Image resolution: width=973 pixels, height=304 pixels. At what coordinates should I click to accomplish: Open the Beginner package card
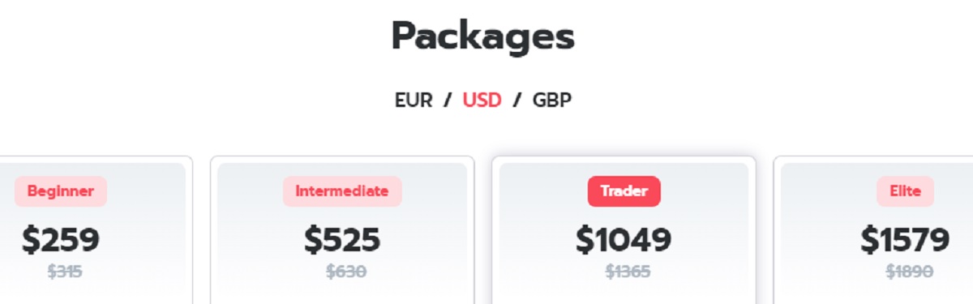pos(96,229)
